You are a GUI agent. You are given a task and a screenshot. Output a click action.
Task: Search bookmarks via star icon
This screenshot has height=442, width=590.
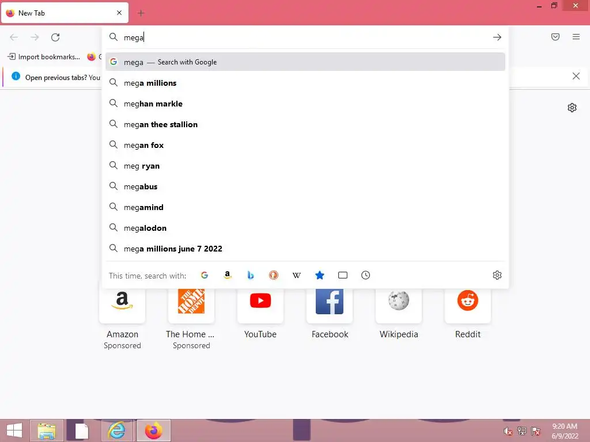319,275
